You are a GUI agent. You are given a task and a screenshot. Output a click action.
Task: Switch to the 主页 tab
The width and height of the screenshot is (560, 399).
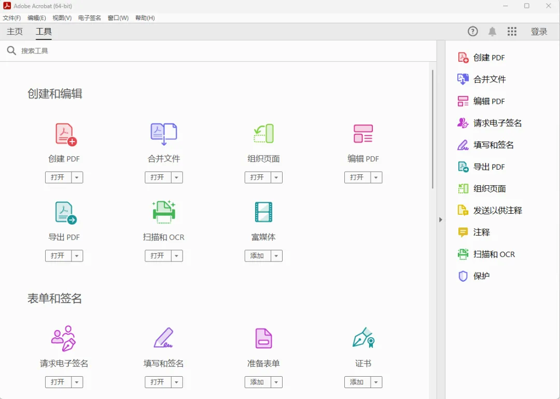click(15, 32)
